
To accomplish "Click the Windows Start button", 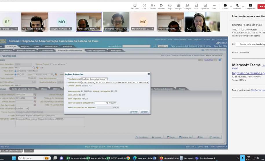I will coord(13,158).
